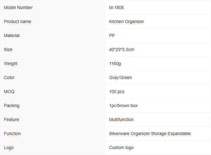Screen dimensions: 211x155
Task: Select Silverware Organizer Storage Expandable text
Action: [150, 134]
